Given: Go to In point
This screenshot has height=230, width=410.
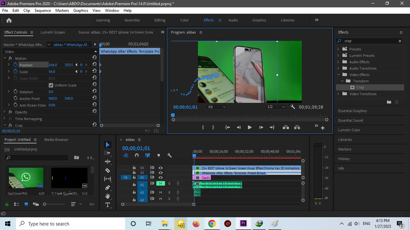Looking at the screenshot, I should tap(227, 127).
